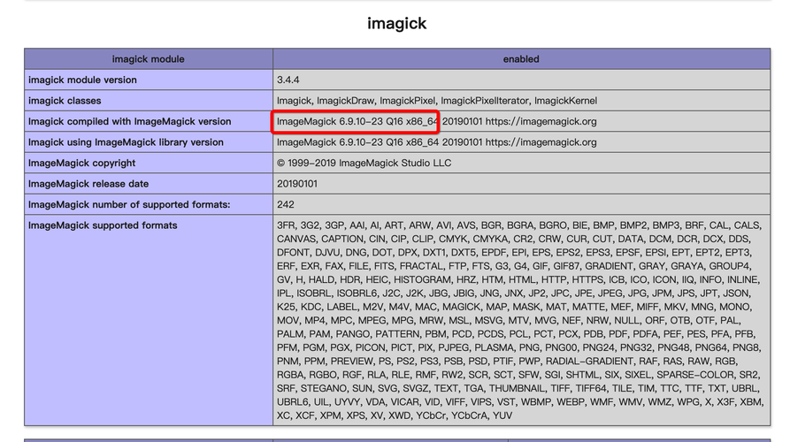Click the supported formats list beginning '3FR, 3G2'
Screen dimensions: 790x442
tap(520, 320)
